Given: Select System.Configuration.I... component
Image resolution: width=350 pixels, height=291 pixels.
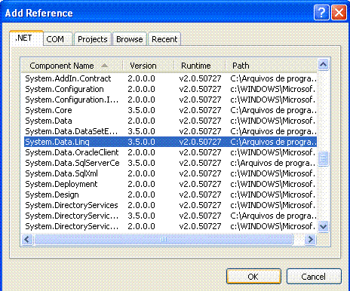Looking at the screenshot, I should 170,100.
